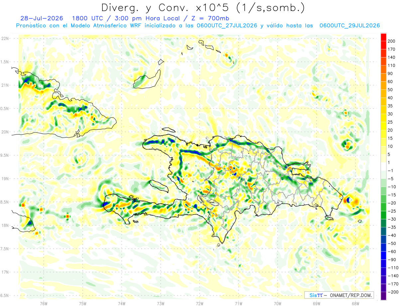Select the '68W' longitude label
399x308 pixels.
355,303
